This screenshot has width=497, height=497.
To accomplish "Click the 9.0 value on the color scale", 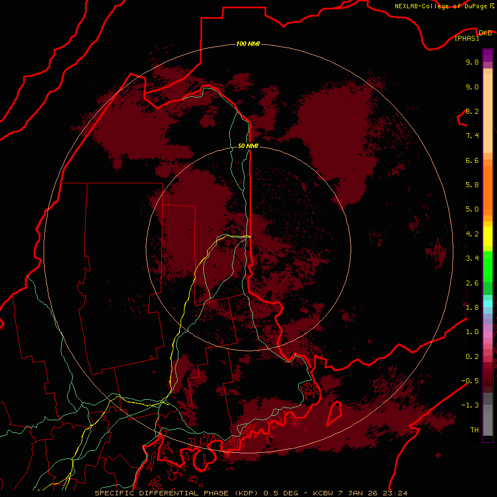I will coord(472,87).
